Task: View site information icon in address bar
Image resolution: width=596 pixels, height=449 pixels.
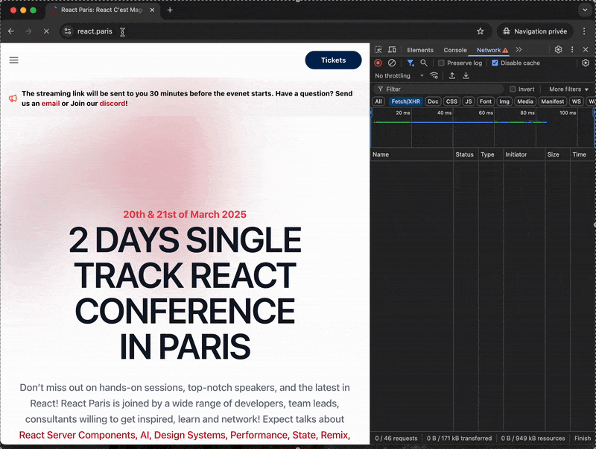Action: pyautogui.click(x=68, y=31)
